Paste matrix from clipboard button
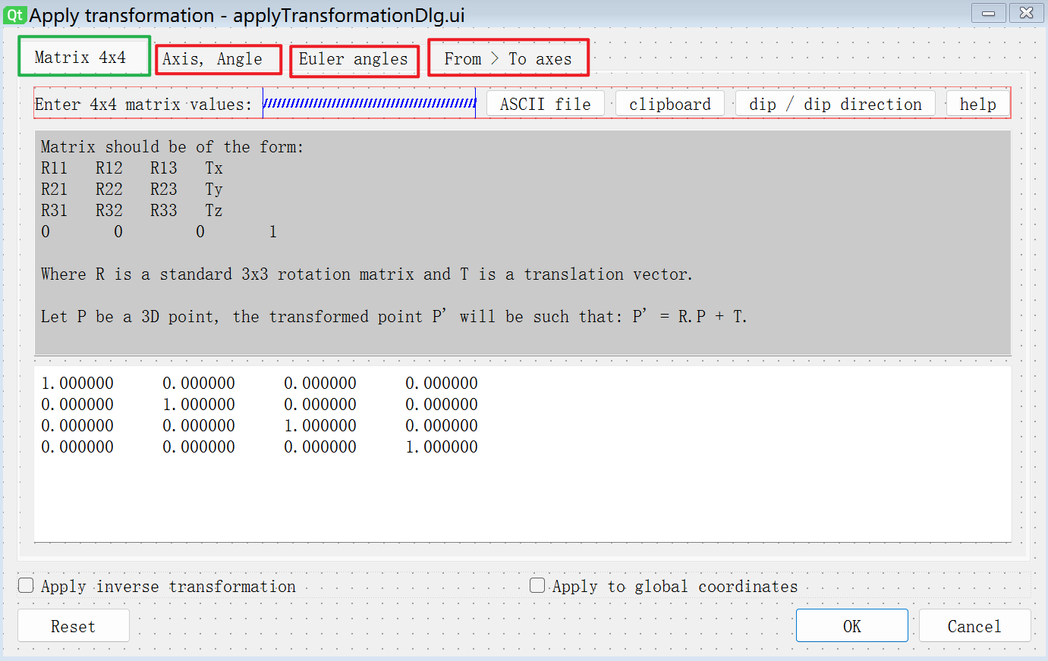This screenshot has width=1048, height=661. [x=670, y=104]
